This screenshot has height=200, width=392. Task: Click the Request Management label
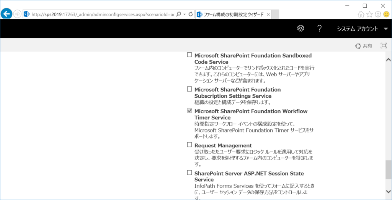(x=223, y=145)
